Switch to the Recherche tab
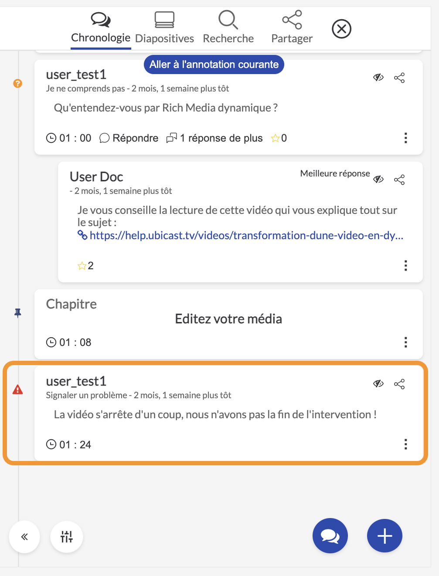 point(228,28)
